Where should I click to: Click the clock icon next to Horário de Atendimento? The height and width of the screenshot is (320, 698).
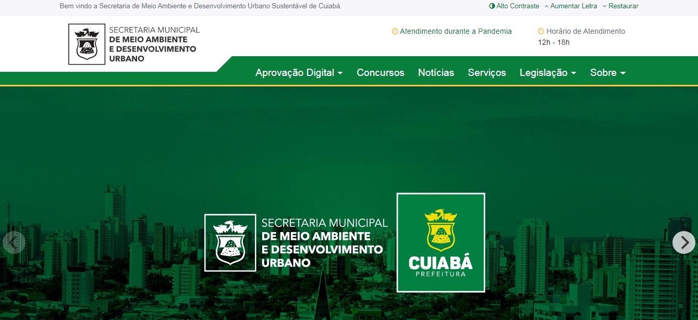pyautogui.click(x=540, y=31)
